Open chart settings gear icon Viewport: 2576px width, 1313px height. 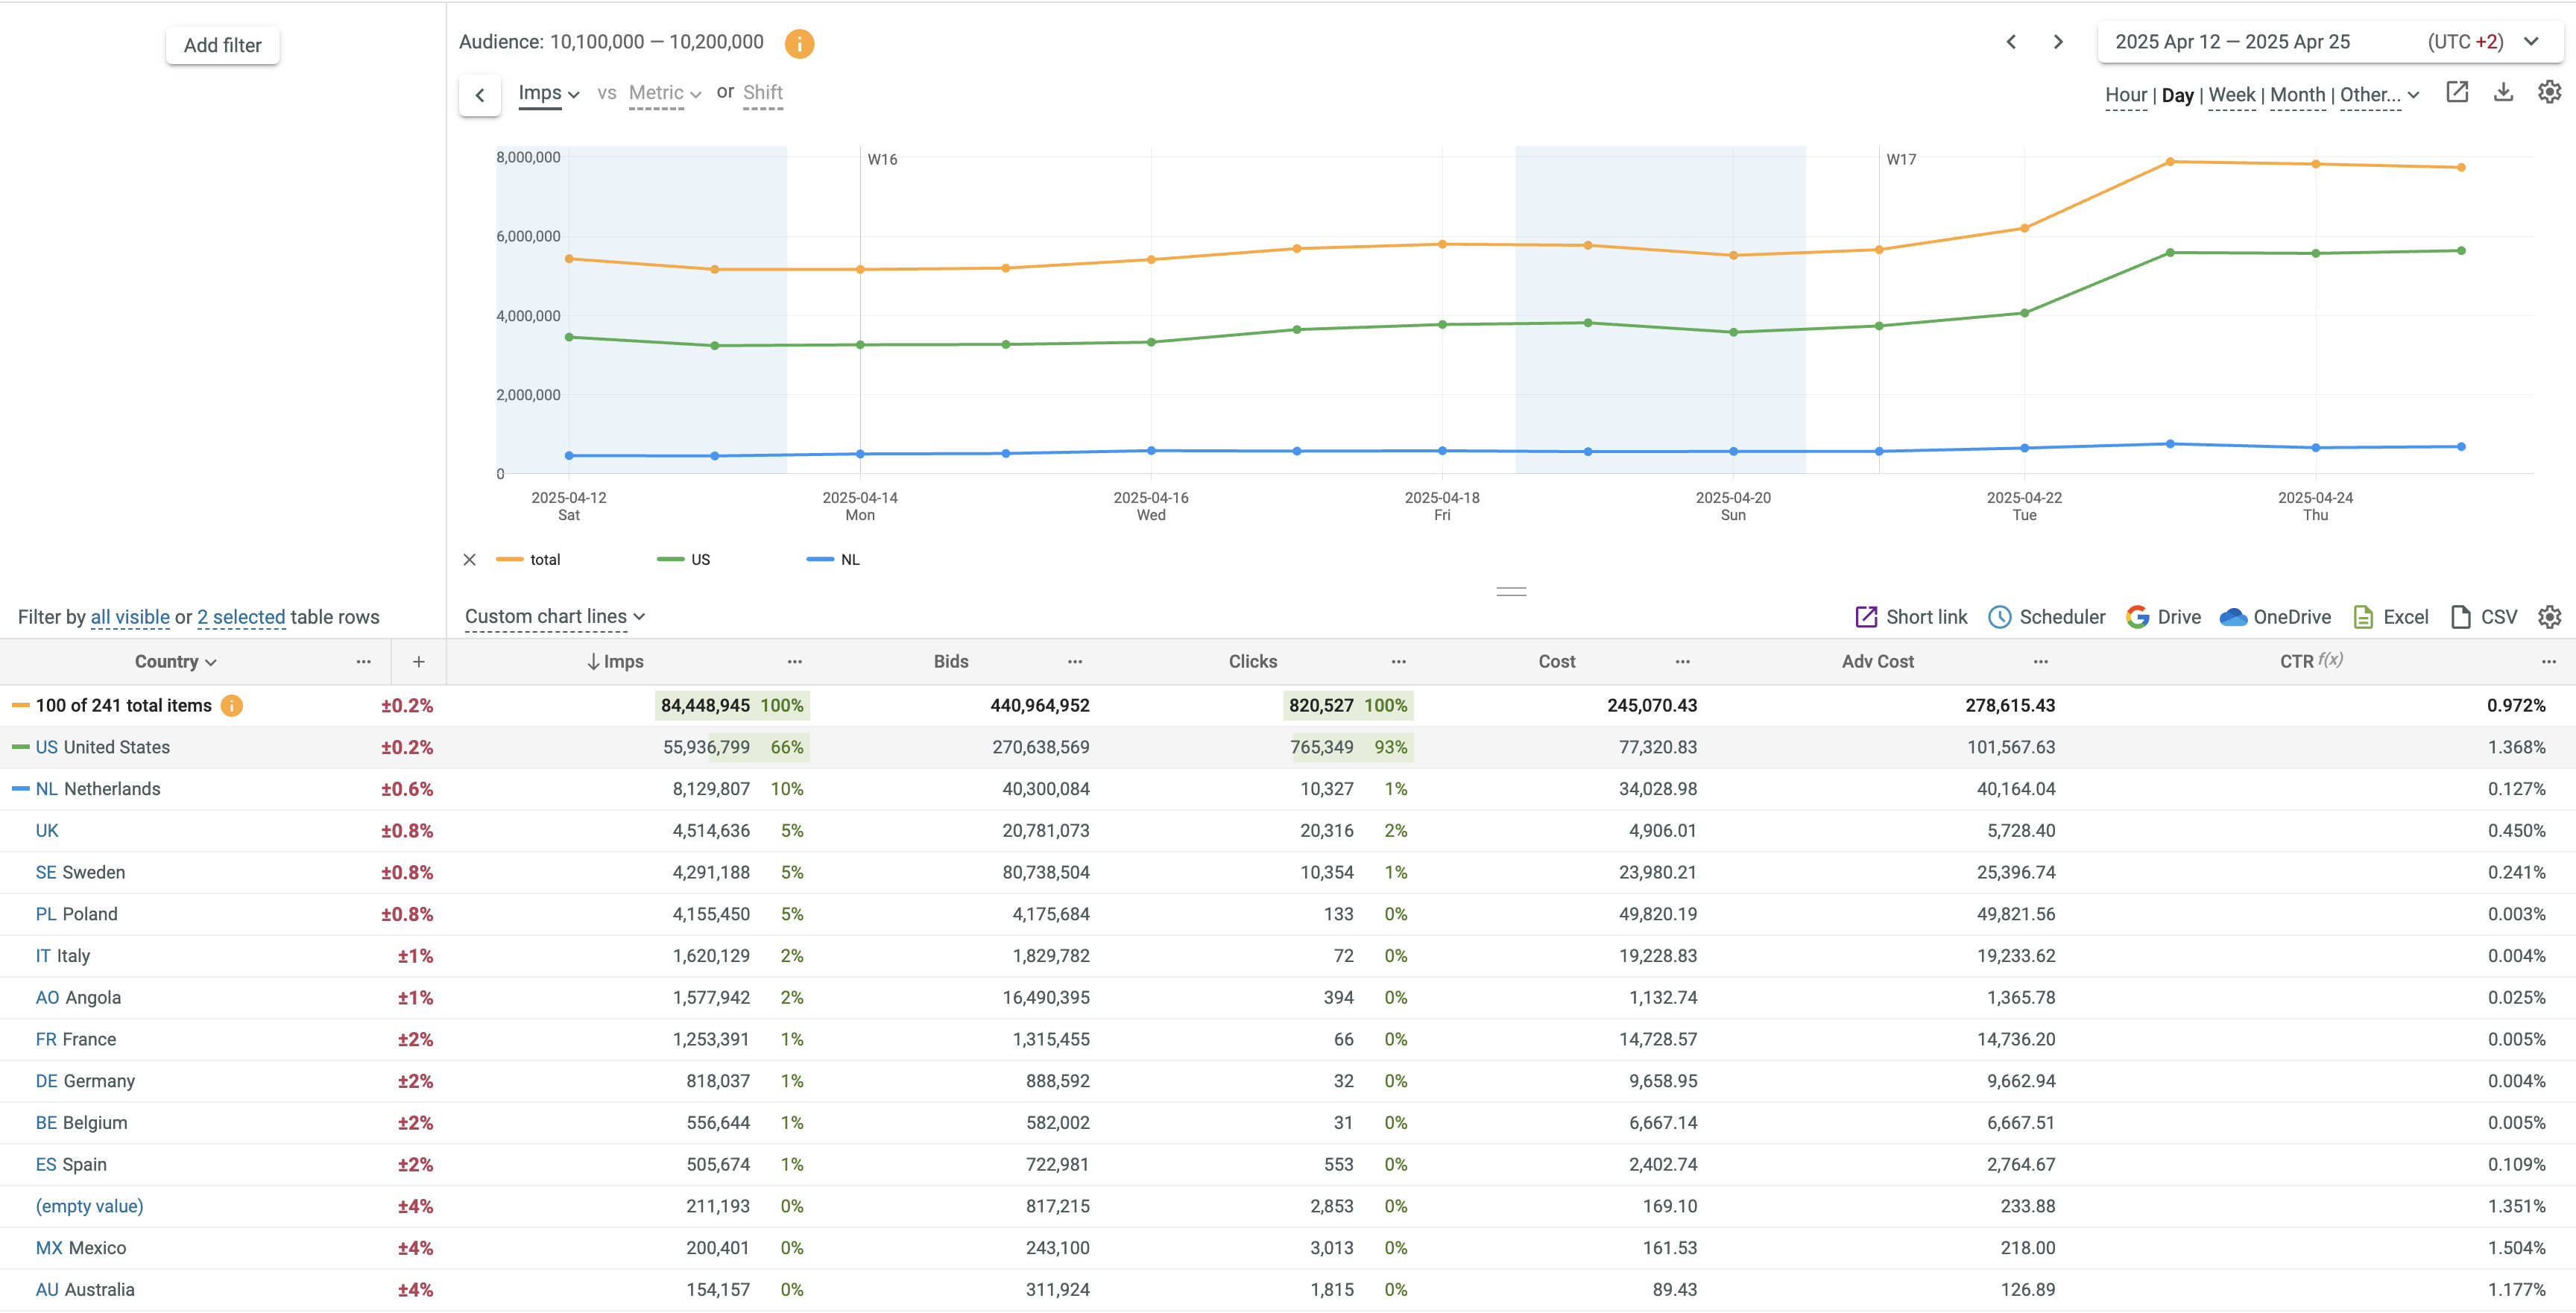(x=2549, y=93)
